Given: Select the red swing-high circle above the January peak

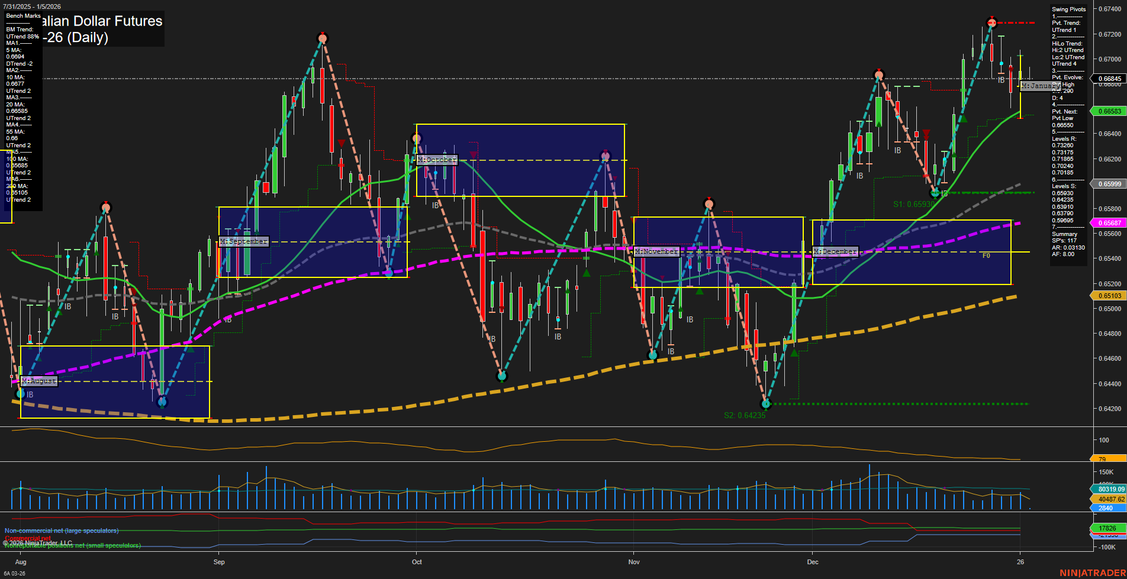Looking at the screenshot, I should [x=991, y=22].
